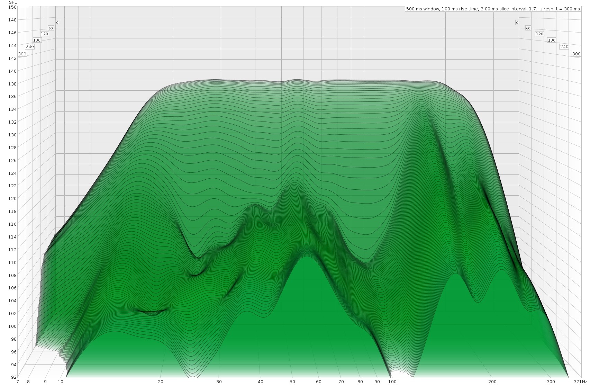Click the 8 Hz frequency axis label
Screen dimensions: 590x386
[x=28, y=382]
